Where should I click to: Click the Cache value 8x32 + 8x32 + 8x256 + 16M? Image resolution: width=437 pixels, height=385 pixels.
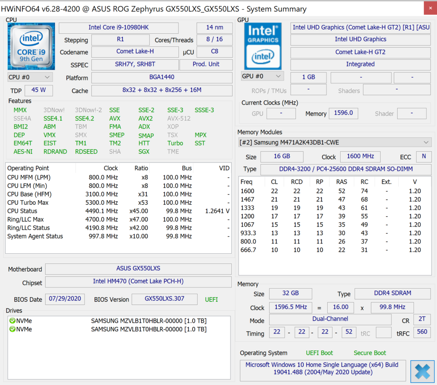(x=162, y=90)
